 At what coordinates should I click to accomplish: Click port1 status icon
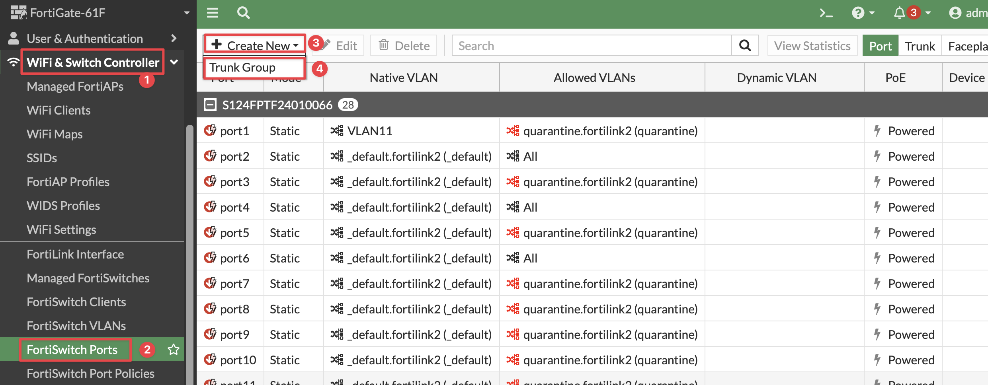[x=210, y=130]
